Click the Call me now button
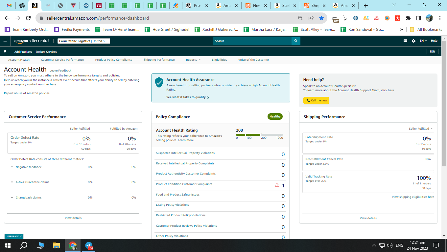The height and width of the screenshot is (252, 447). click(x=316, y=100)
